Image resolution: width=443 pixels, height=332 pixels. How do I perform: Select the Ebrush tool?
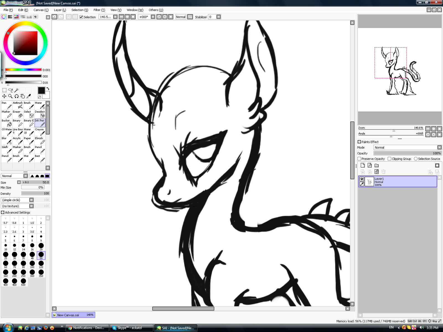click(40, 141)
